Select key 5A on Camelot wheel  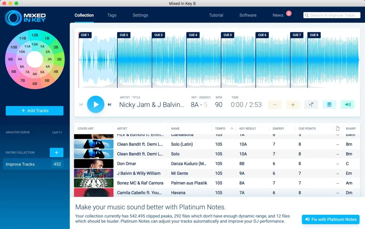(x=42, y=72)
